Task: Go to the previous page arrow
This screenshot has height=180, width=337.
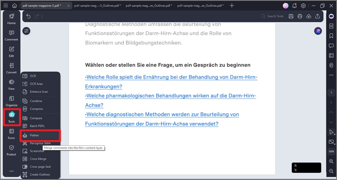Action: tap(331, 112)
